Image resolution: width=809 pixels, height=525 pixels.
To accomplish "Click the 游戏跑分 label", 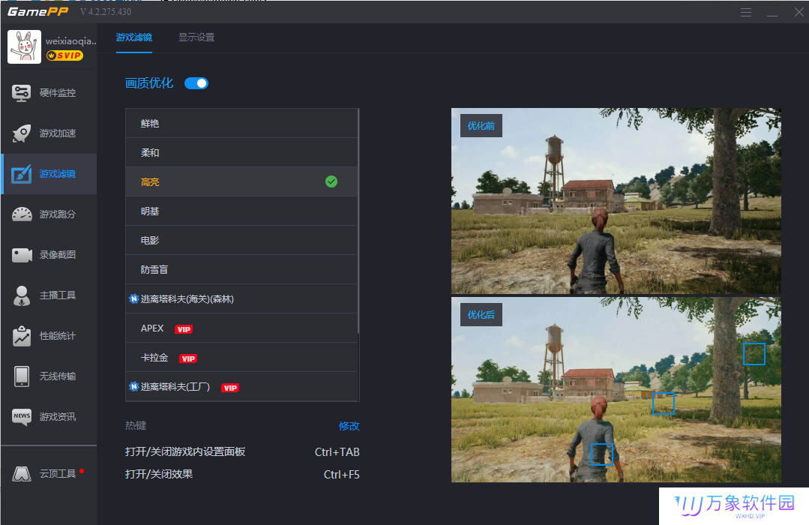I will point(58,214).
